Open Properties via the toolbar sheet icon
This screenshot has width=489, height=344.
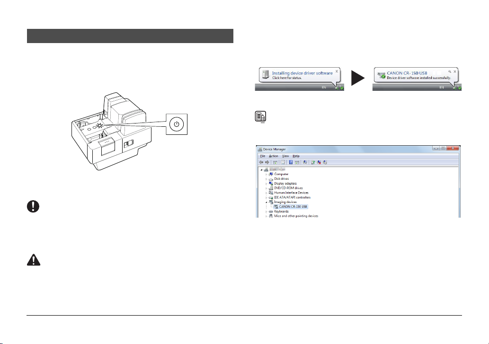(x=283, y=162)
